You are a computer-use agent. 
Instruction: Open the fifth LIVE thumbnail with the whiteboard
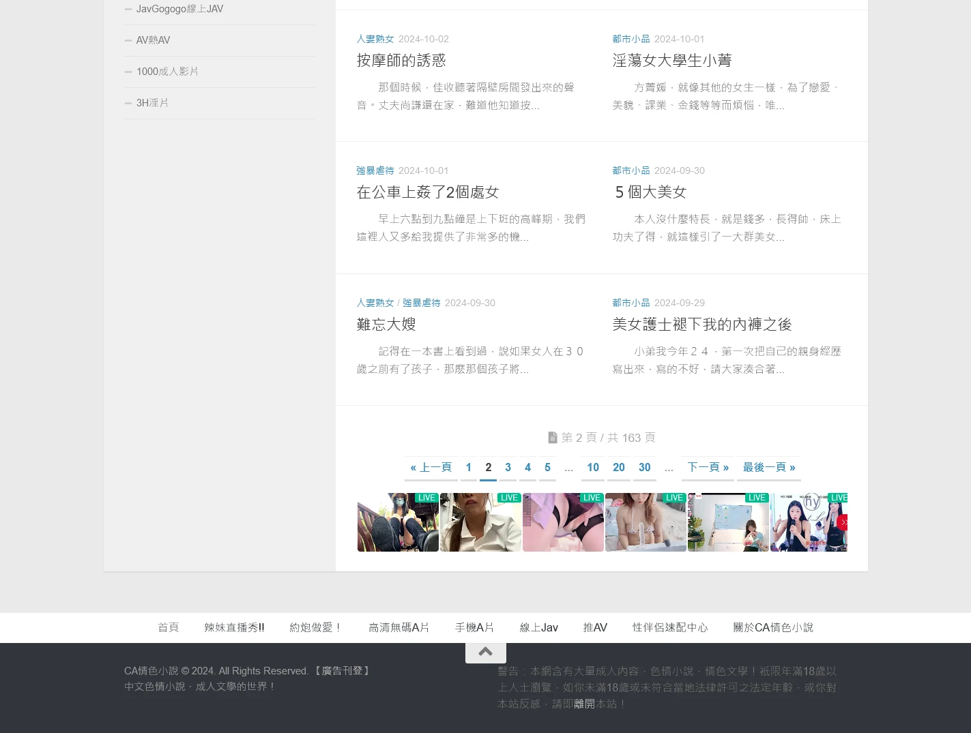click(728, 523)
